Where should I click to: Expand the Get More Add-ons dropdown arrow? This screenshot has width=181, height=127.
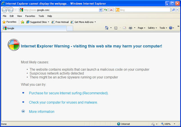[95, 22]
